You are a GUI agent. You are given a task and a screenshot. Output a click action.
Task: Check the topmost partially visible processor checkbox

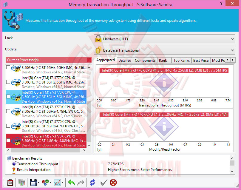pos(8,67)
